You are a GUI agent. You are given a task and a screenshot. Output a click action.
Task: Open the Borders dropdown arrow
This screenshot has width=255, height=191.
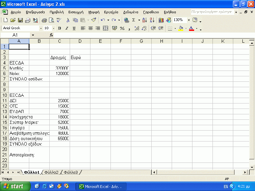[x=175, y=28]
